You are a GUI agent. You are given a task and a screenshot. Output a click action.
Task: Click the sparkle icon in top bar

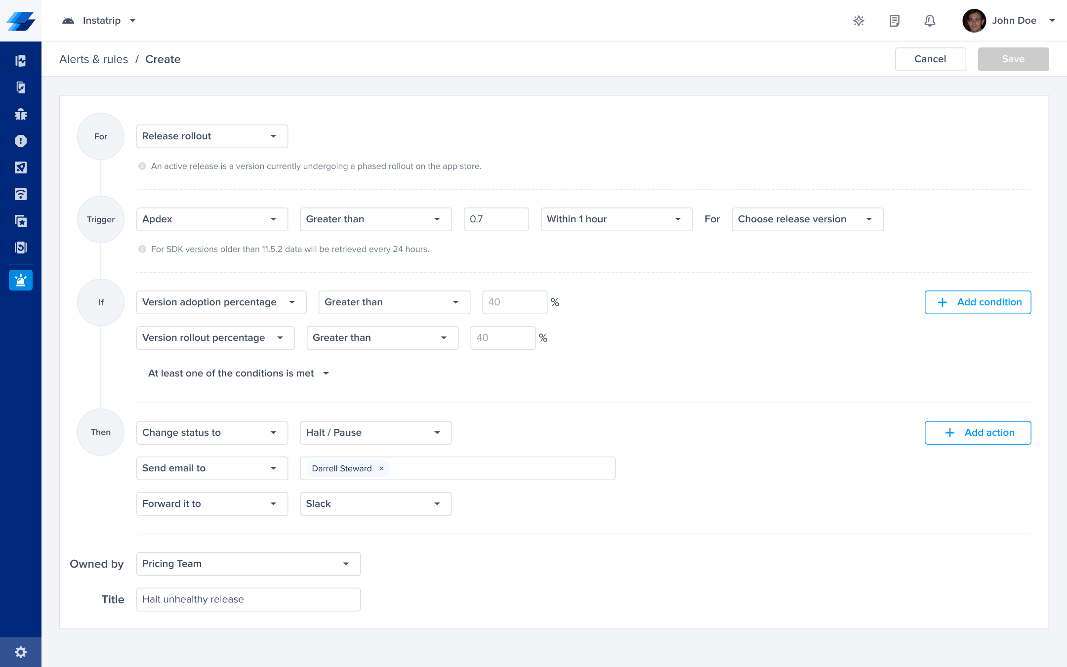click(x=859, y=21)
